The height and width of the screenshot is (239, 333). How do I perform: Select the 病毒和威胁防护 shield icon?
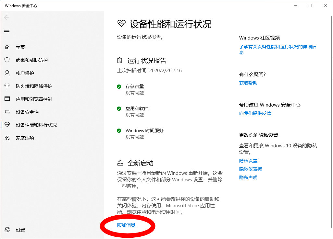point(7,60)
